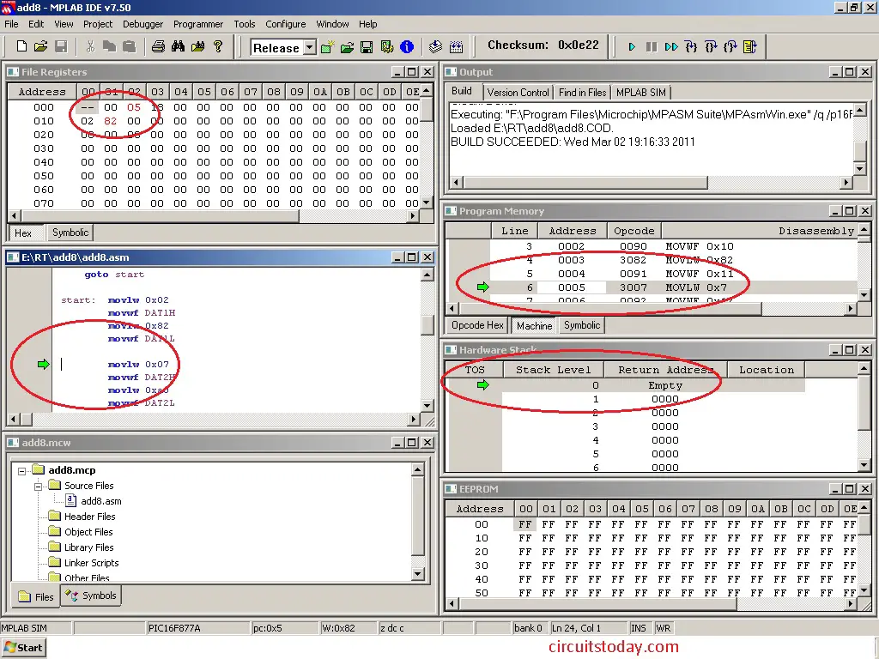Image resolution: width=879 pixels, height=659 pixels.
Task: Select the Machine tab in Program Memory
Action: coord(534,325)
